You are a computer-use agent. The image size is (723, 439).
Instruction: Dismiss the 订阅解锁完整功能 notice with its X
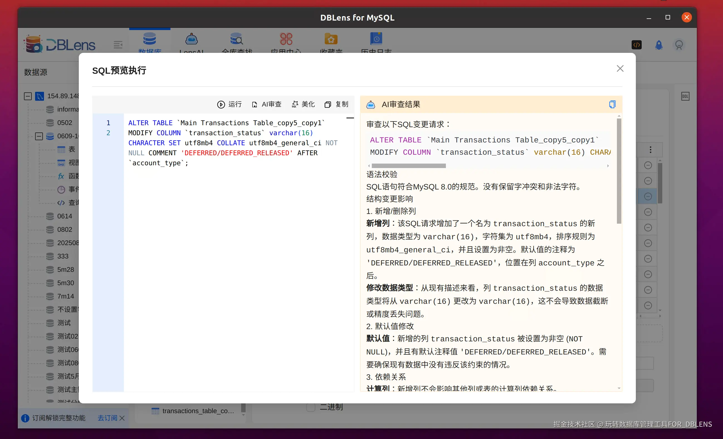tap(122, 418)
